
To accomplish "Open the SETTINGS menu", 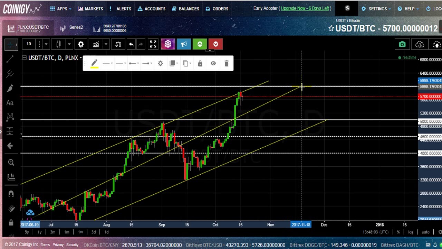I will pyautogui.click(x=376, y=9).
